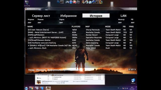Image resolution: width=161 pixels, height=90 pixels.
Task: Click the Информация button
Action: (54, 70)
